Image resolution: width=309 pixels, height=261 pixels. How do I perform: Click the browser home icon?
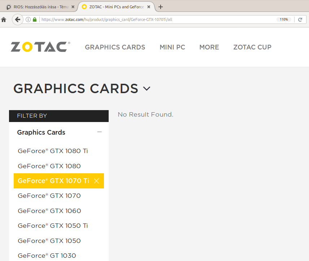4,19
